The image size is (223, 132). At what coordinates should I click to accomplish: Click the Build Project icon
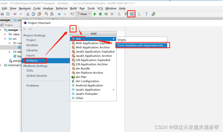72,14
